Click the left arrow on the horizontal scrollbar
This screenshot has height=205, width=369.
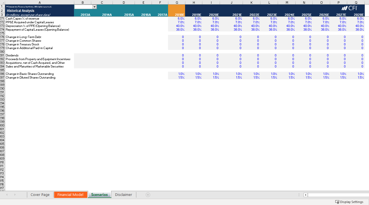point(305,195)
